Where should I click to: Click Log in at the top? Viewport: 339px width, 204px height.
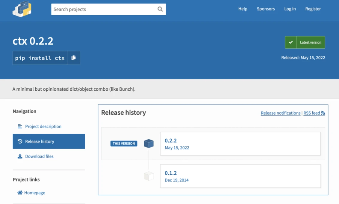tap(290, 9)
